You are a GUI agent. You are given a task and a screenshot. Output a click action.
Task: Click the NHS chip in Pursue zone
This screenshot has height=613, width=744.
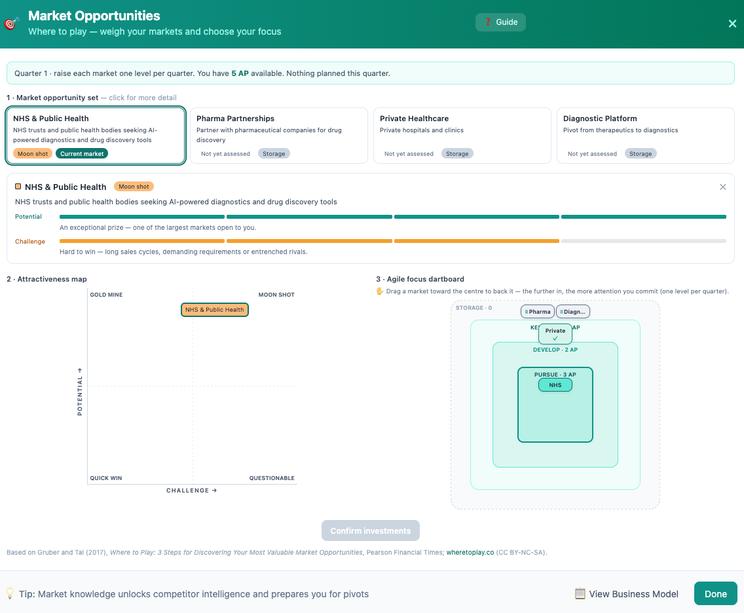[555, 385]
